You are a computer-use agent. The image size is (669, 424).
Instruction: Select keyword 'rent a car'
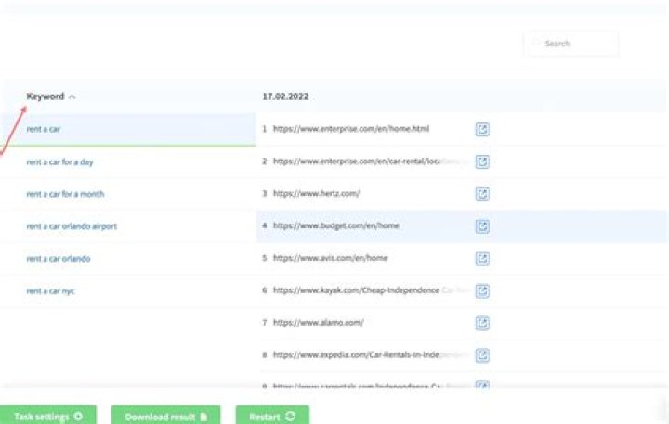tap(44, 129)
